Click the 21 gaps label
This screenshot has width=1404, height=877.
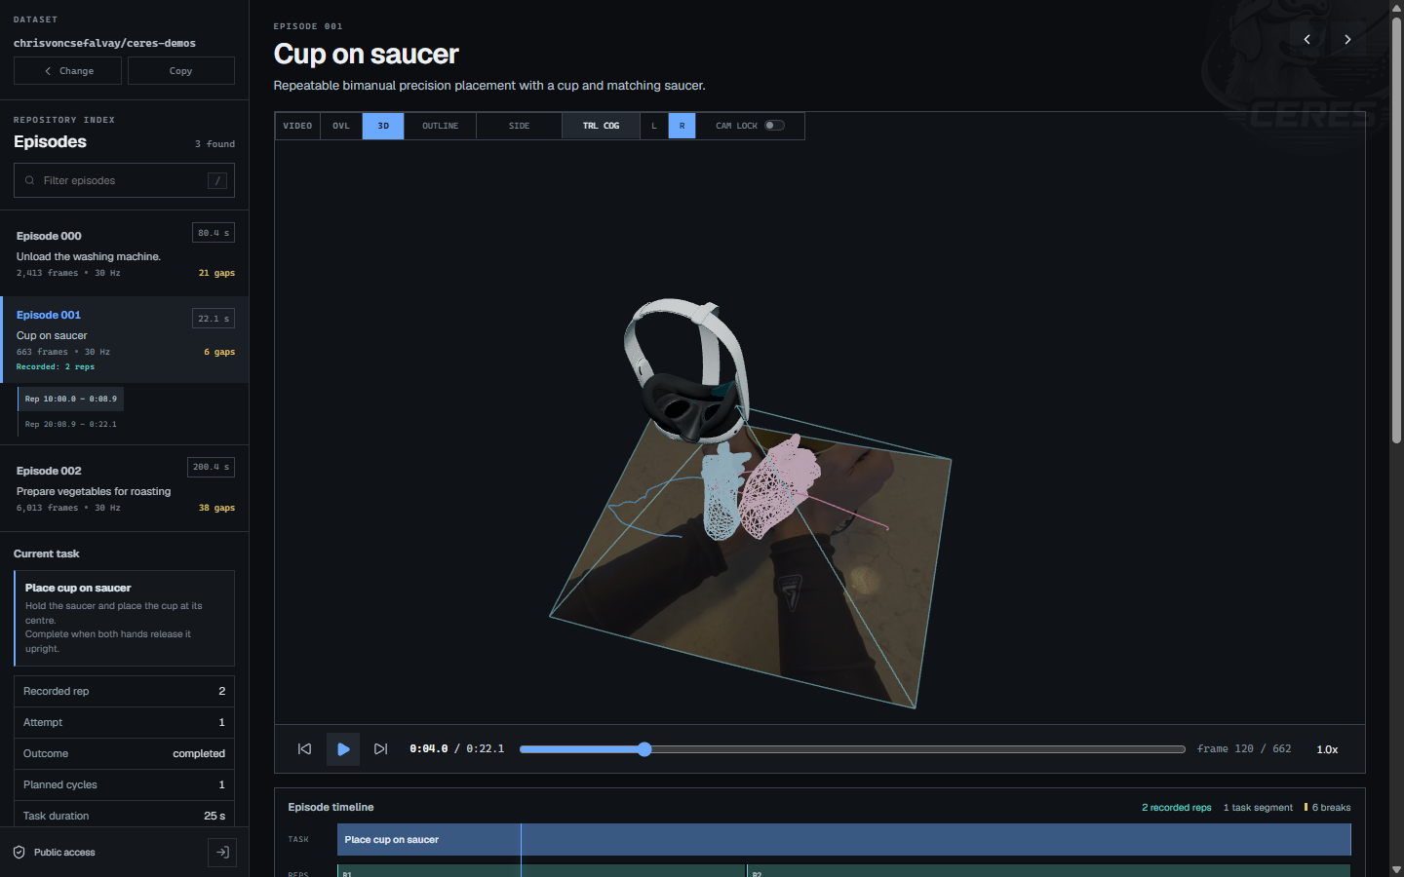(x=216, y=273)
